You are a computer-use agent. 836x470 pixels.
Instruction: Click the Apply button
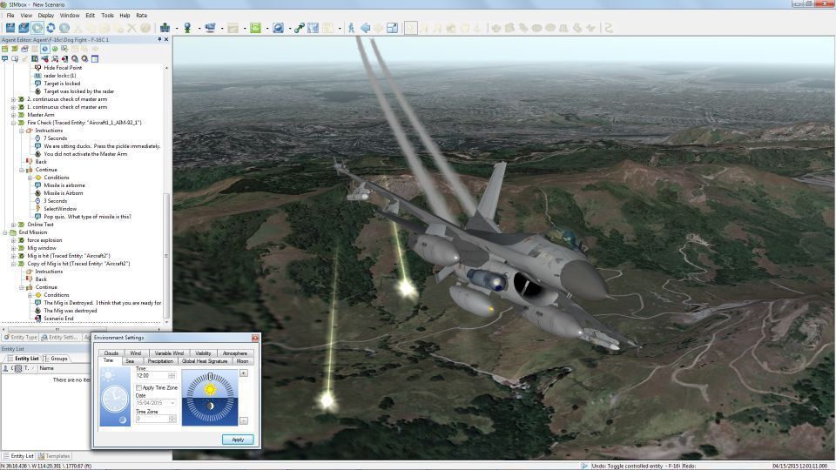pos(238,440)
